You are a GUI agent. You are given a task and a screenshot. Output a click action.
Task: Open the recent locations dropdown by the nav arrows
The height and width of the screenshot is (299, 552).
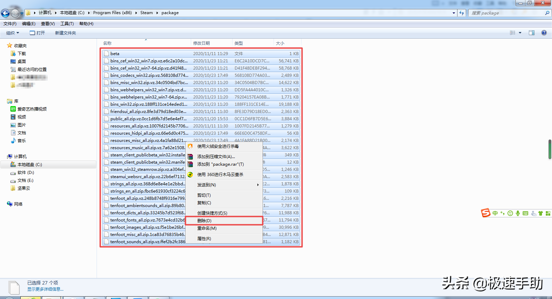[x=22, y=13]
